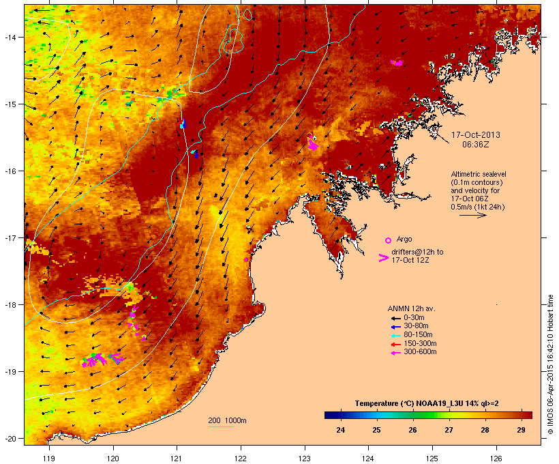Click the cyan 200 1000m isobath line sample
Image resolution: width=559 pixels, height=464 pixels.
click(221, 426)
